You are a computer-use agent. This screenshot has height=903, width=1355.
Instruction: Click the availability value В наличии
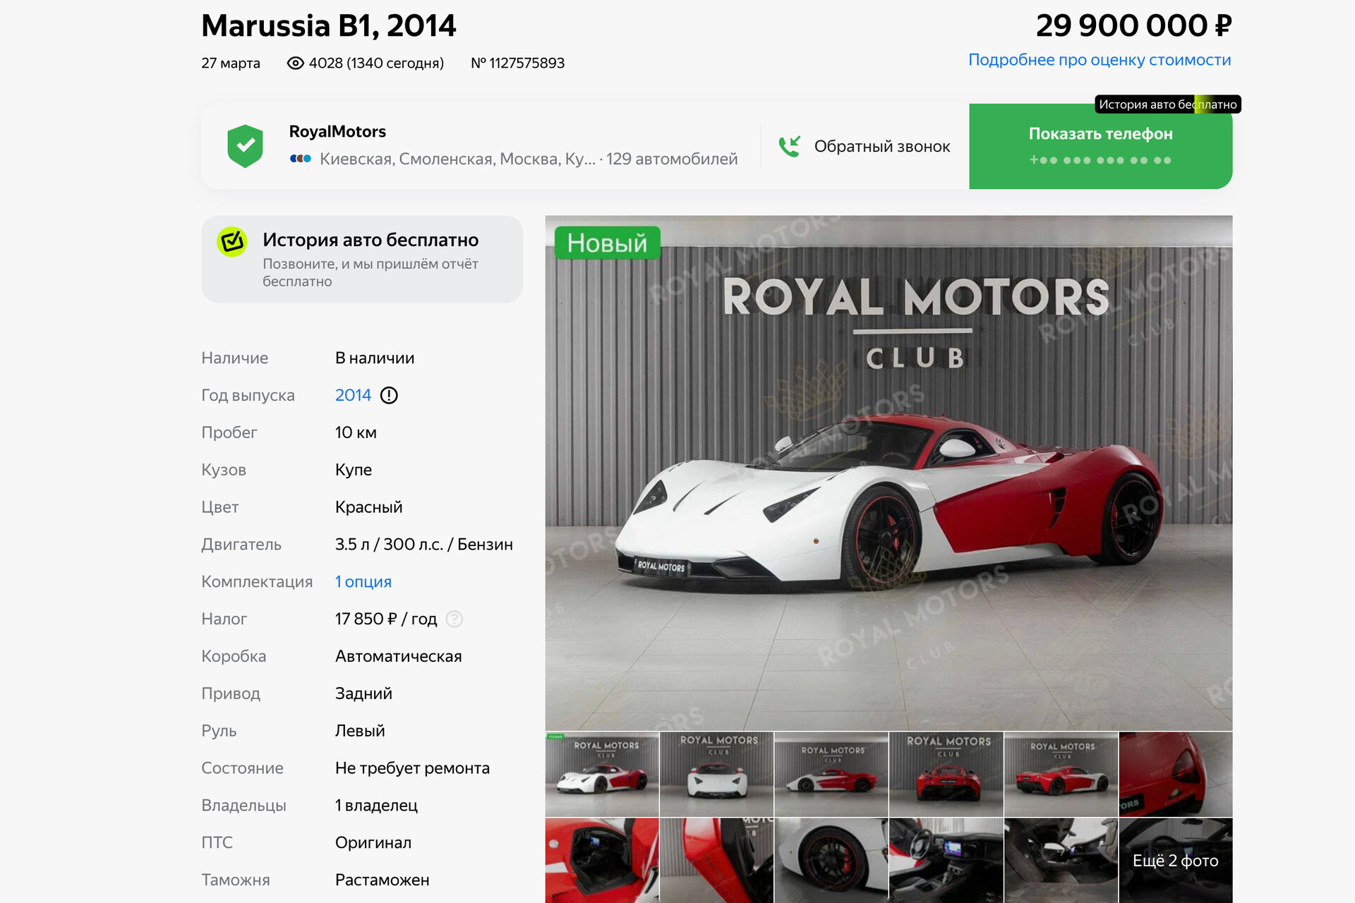coord(375,358)
